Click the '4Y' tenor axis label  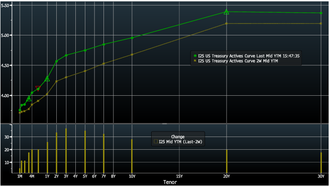pyautogui.click(x=75, y=176)
